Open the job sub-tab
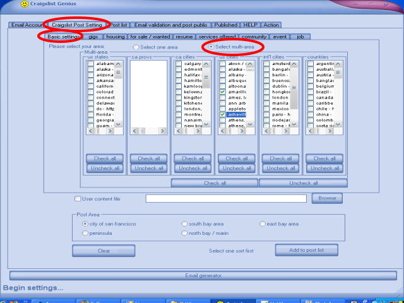 pos(300,37)
